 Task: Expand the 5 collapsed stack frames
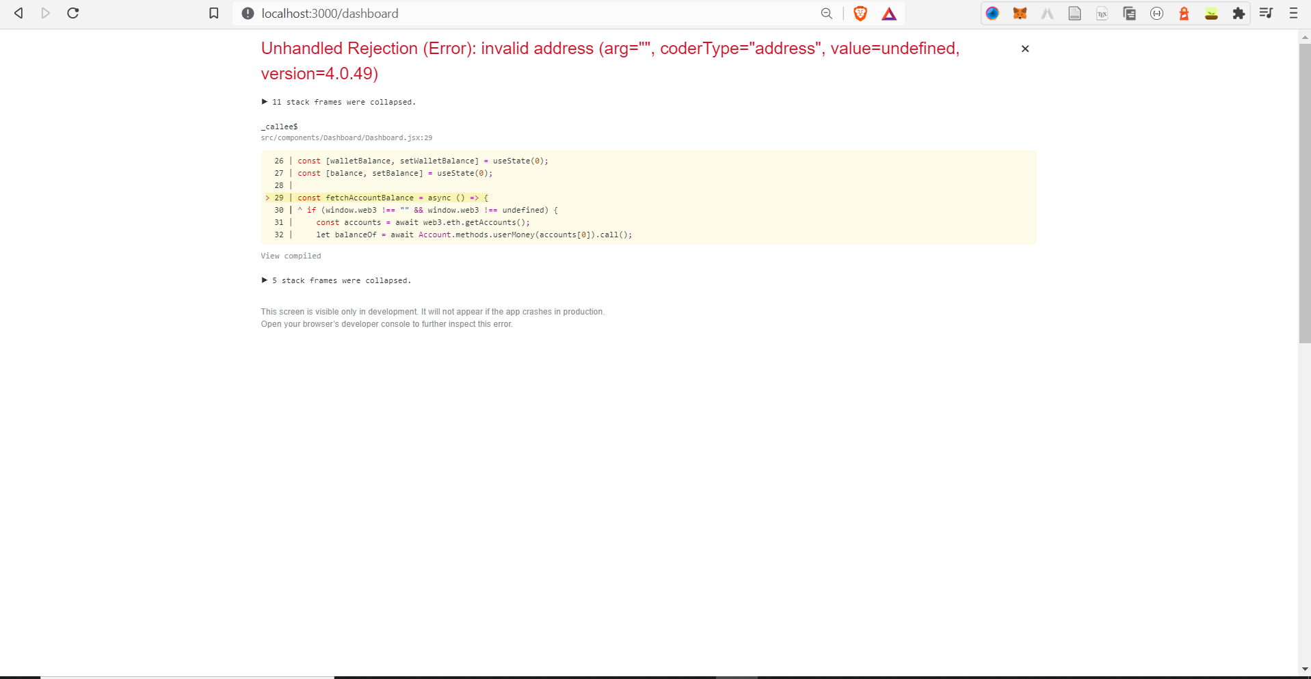pos(336,280)
